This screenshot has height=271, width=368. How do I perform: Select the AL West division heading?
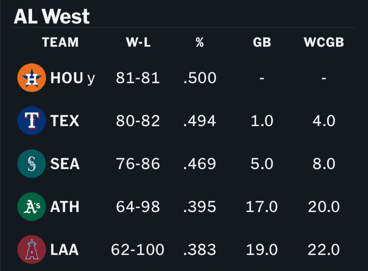click(52, 17)
